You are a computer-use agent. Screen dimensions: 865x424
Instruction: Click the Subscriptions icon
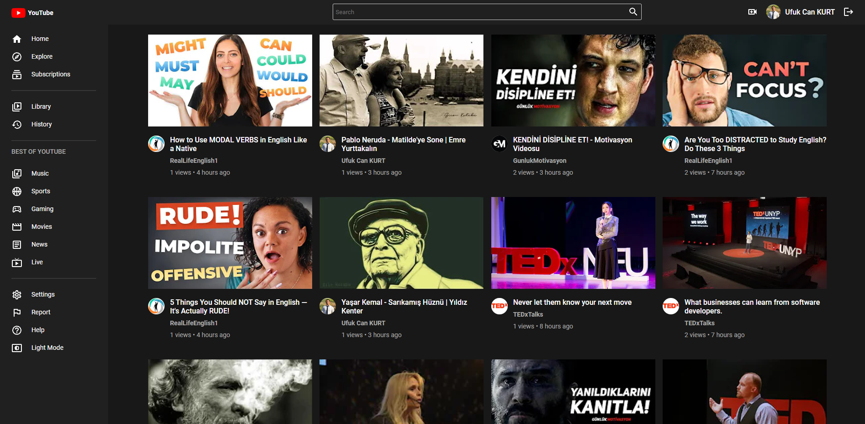coord(17,75)
